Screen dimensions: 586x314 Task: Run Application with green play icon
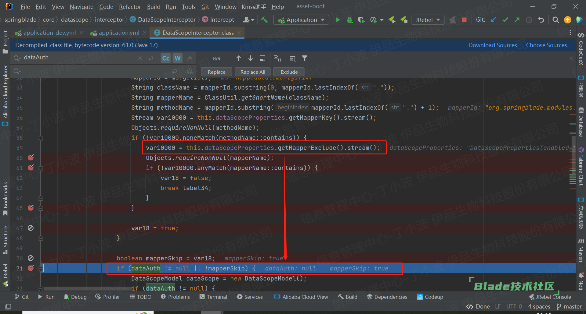tap(338, 20)
